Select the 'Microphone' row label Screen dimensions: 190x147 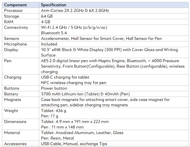coord(16,44)
